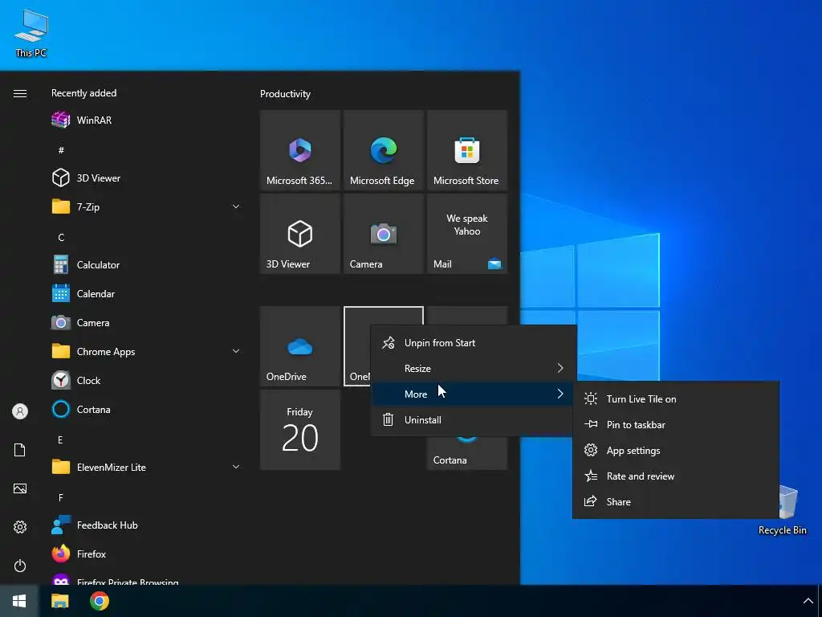Image resolution: width=822 pixels, height=617 pixels.
Task: Launch 3D Viewer from app list
Action: pyautogui.click(x=146, y=178)
